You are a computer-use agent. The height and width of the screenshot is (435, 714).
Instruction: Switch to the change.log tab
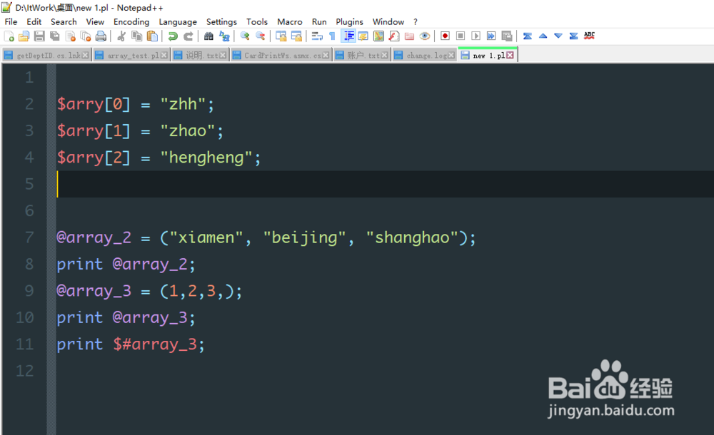tap(423, 54)
